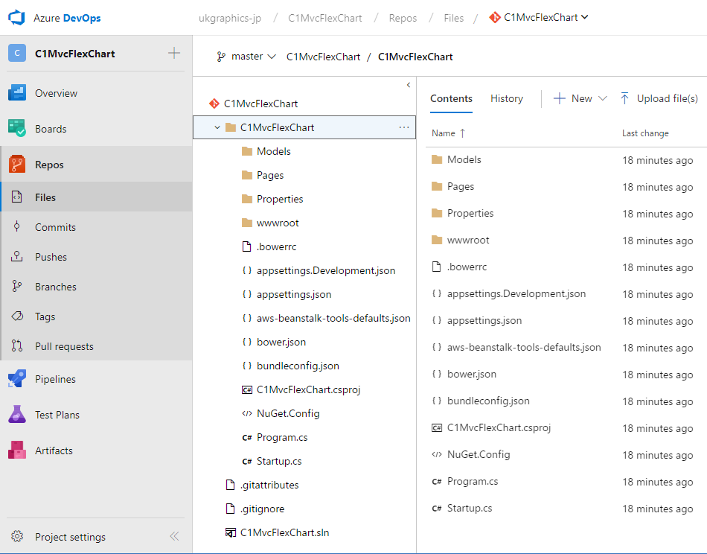Click the Files breadcrumb link

[x=454, y=18]
